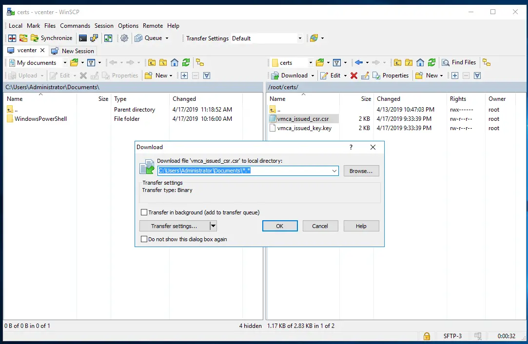Screen dimensions: 528x344
Task: Go to home directory in local panel
Action: point(175,62)
